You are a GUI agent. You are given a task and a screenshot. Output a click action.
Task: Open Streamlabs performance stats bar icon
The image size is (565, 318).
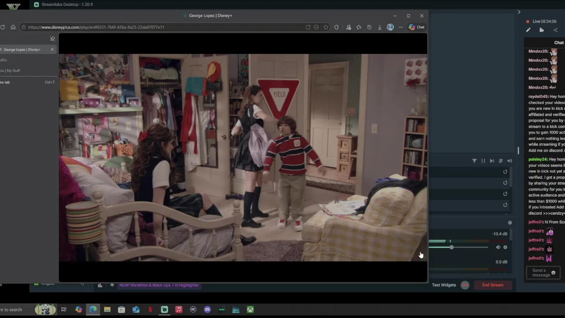[100, 285]
